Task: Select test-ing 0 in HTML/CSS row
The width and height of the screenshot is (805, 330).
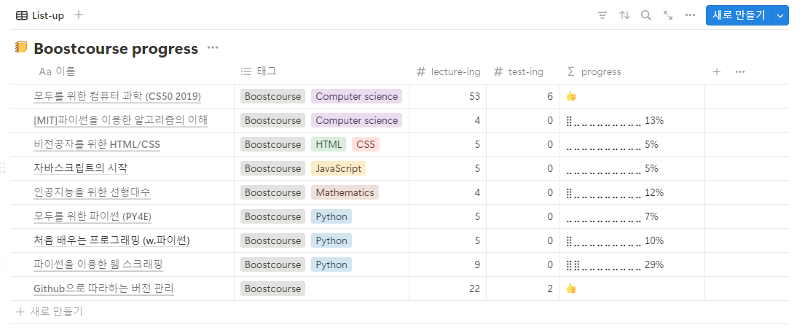Action: (x=550, y=145)
